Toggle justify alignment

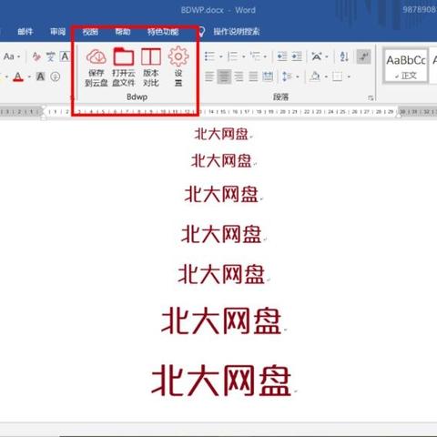[x=253, y=76]
